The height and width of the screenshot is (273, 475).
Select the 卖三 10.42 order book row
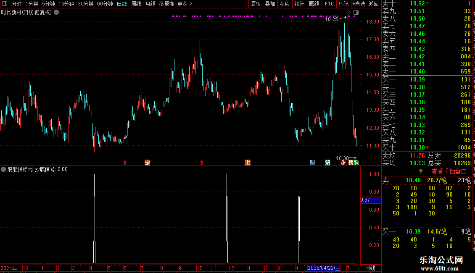coord(427,57)
